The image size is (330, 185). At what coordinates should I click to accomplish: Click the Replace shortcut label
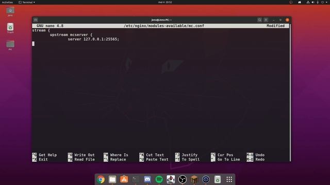coord(118,160)
